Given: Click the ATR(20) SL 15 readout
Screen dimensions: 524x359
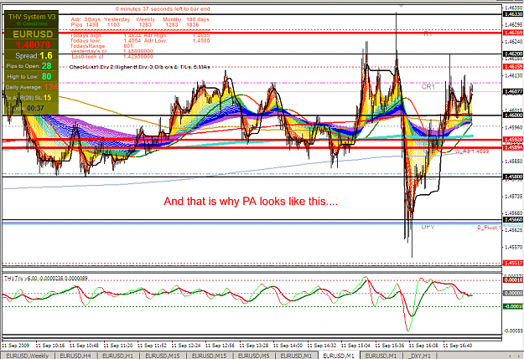Looking at the screenshot, I should 28,98.
